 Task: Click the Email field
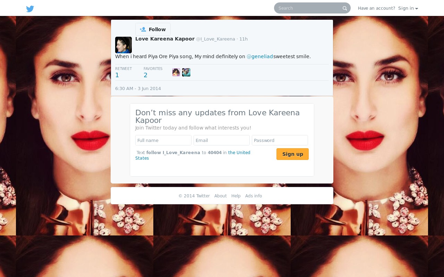[x=222, y=140]
